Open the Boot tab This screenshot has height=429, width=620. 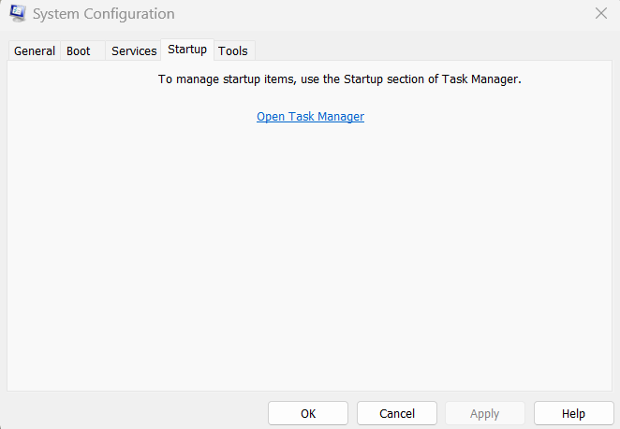[x=79, y=50]
